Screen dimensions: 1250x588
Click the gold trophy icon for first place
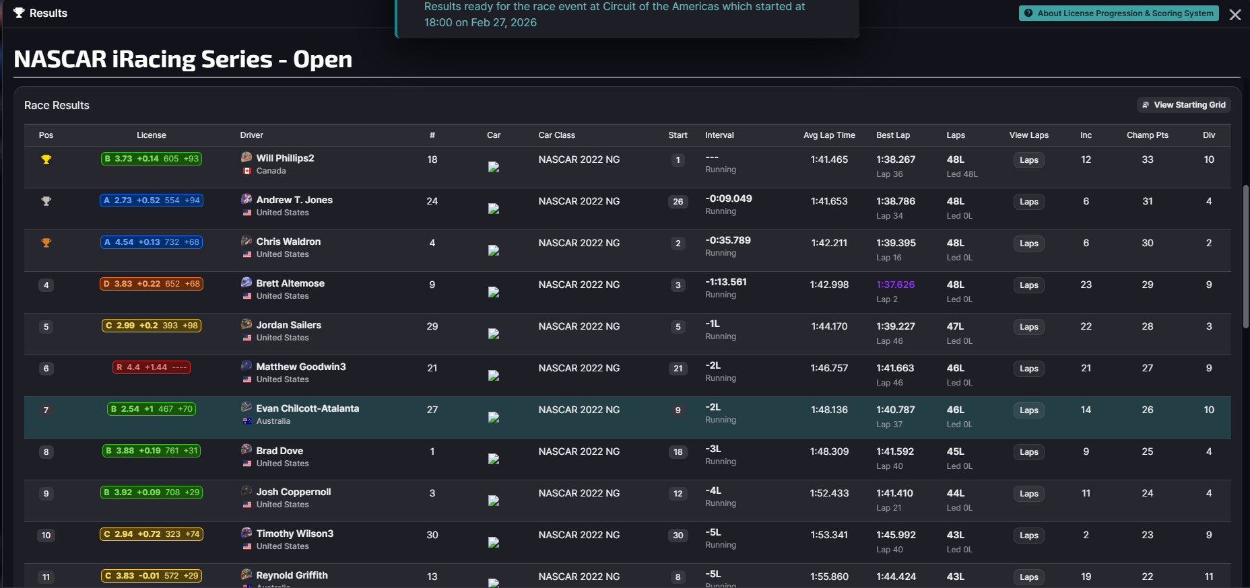click(x=46, y=159)
